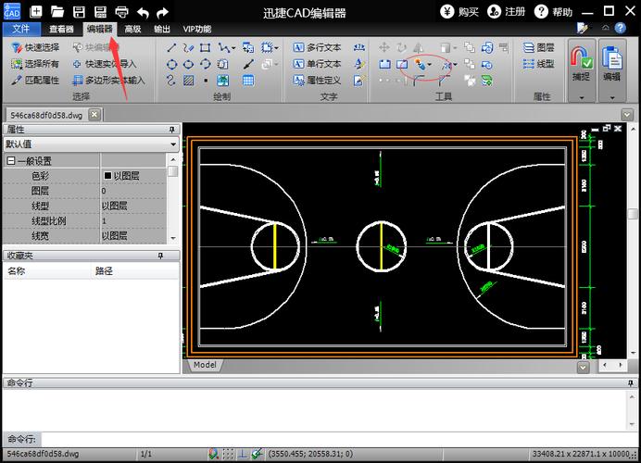Click the new drawing icon in title bar
The width and height of the screenshot is (641, 463).
click(x=35, y=11)
